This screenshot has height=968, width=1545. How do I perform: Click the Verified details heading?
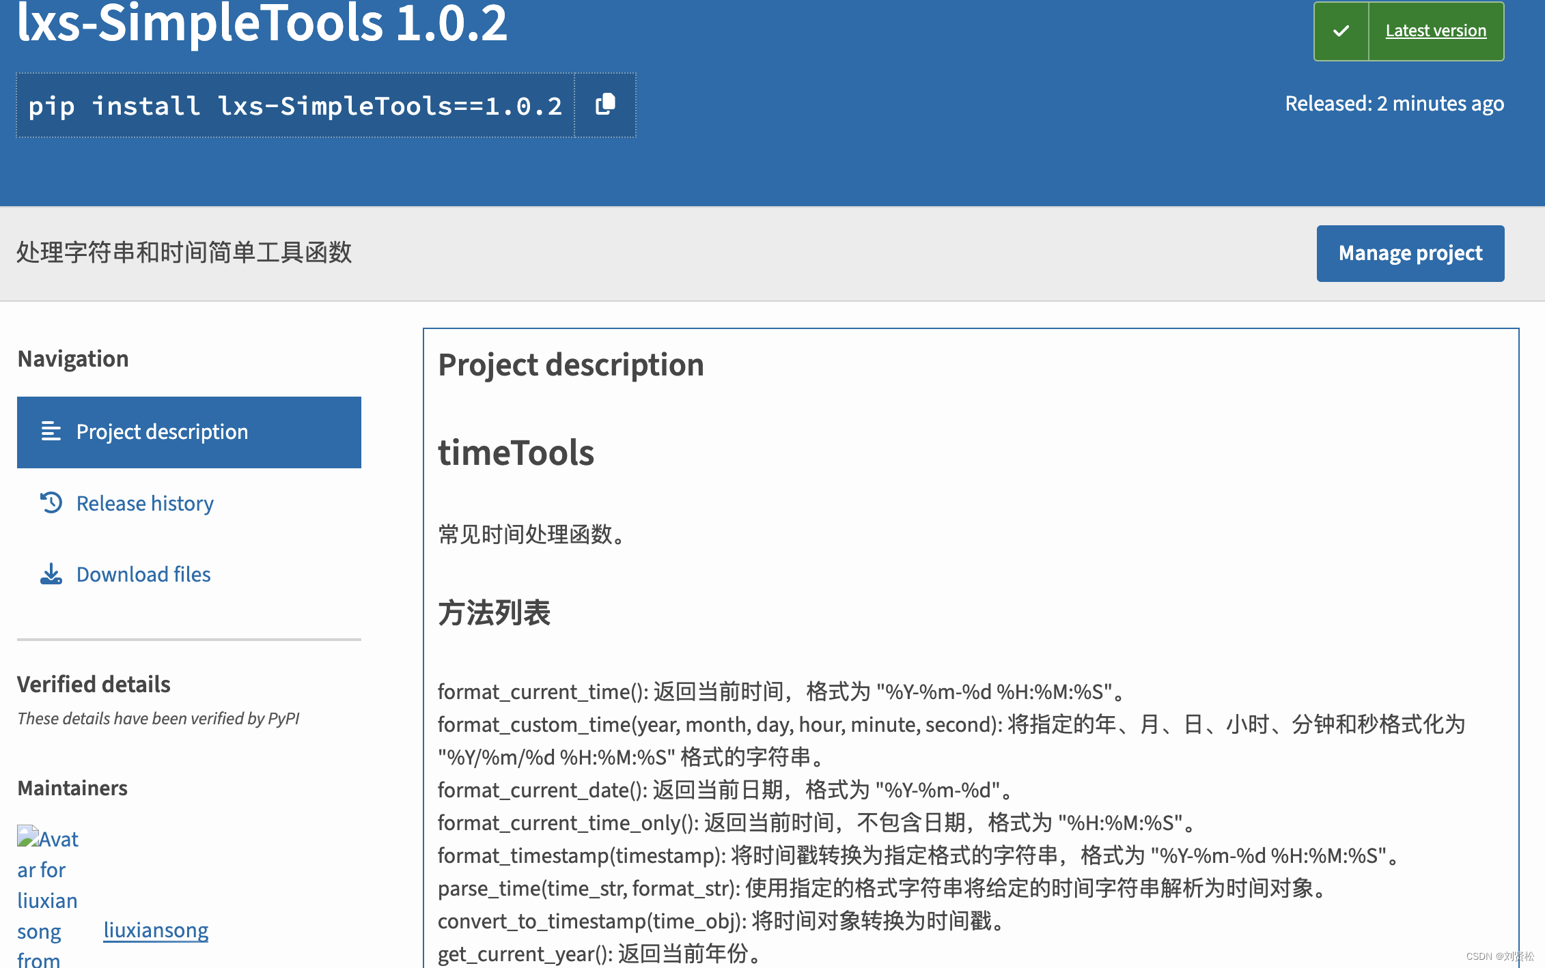94,684
